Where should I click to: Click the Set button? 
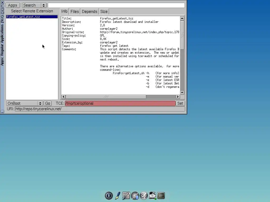tap(180, 103)
